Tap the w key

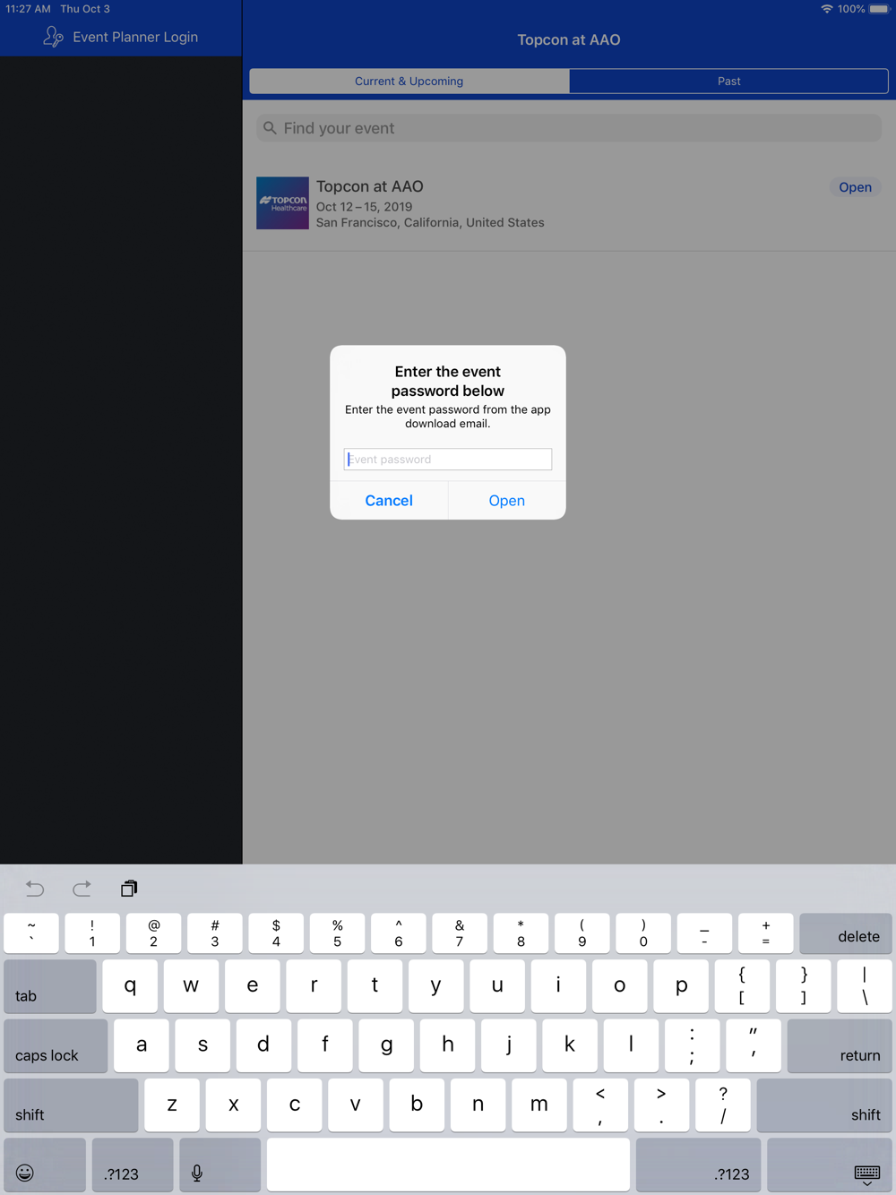pos(191,986)
